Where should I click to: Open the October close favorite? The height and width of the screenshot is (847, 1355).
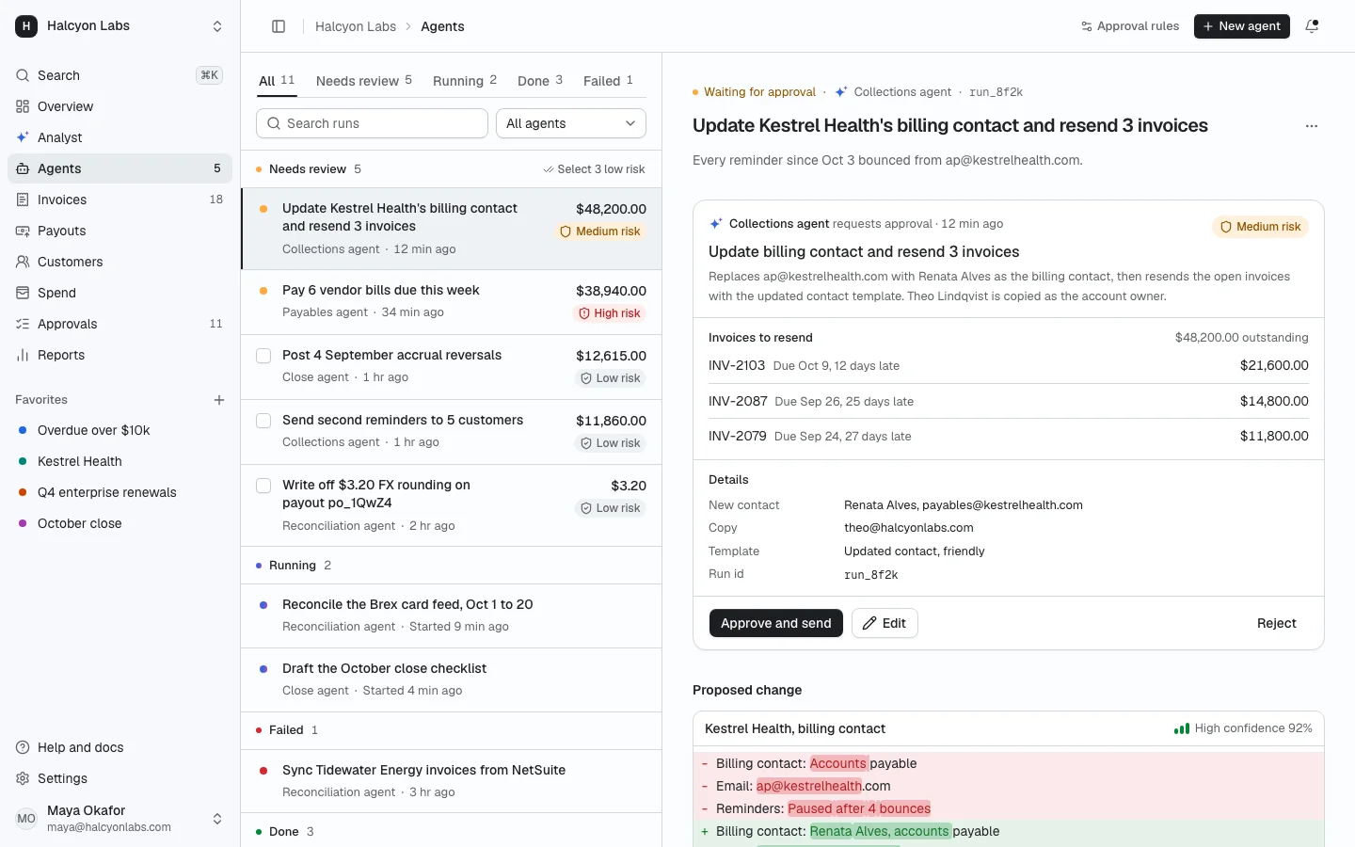[x=120, y=523]
